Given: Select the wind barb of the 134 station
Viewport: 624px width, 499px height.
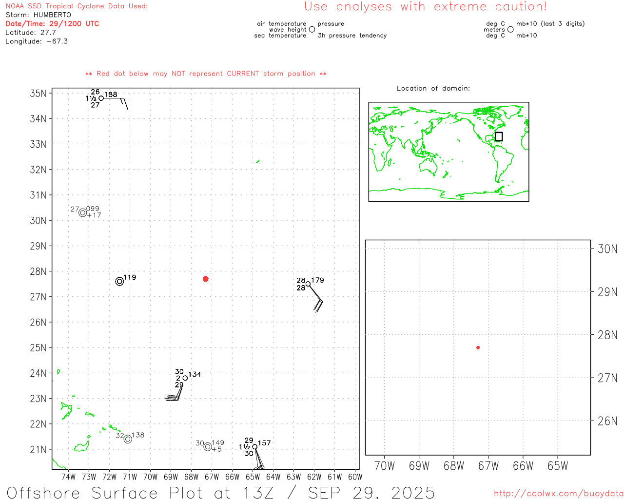Looking at the screenshot, I should [175, 393].
